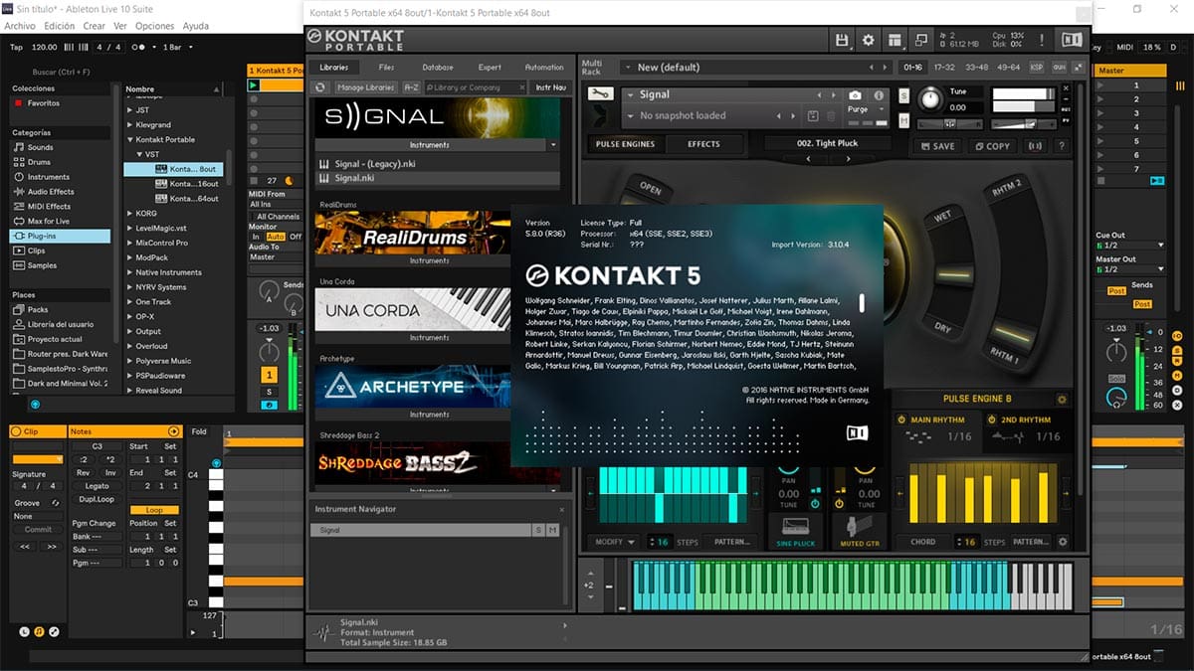Set Ableton monitor to Off
The width and height of the screenshot is (1194, 671).
pos(296,237)
